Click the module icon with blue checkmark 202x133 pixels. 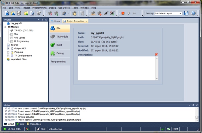tap(64, 13)
